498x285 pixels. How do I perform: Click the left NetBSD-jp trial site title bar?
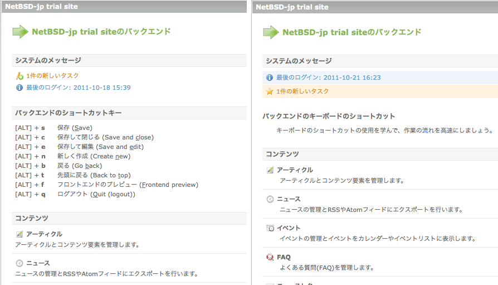point(124,6)
